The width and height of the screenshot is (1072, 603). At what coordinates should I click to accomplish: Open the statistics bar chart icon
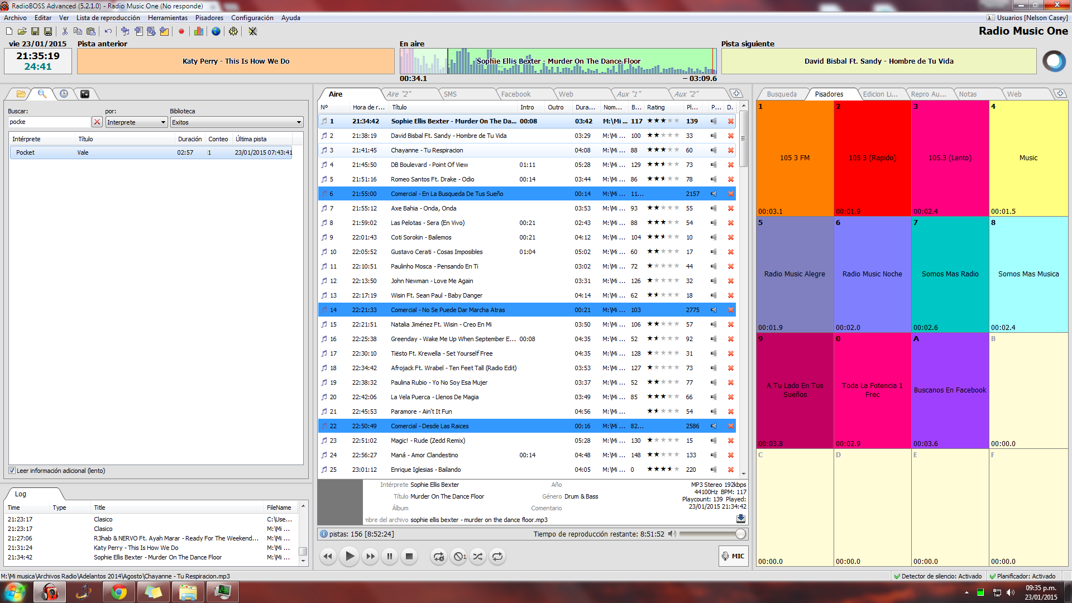click(x=199, y=31)
